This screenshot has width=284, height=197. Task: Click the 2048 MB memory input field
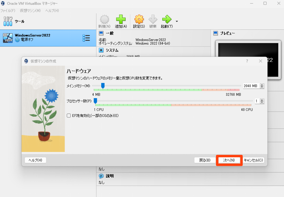tap(251, 86)
